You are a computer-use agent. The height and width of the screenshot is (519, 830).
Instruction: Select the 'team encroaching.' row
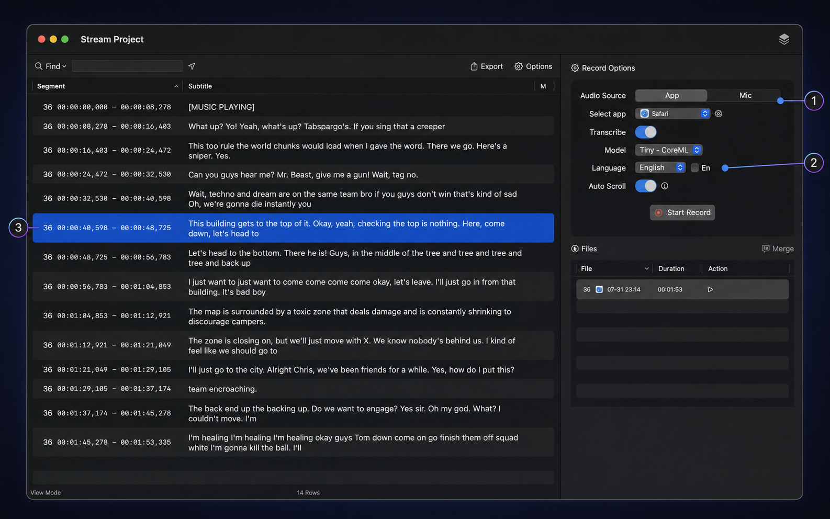(293, 389)
